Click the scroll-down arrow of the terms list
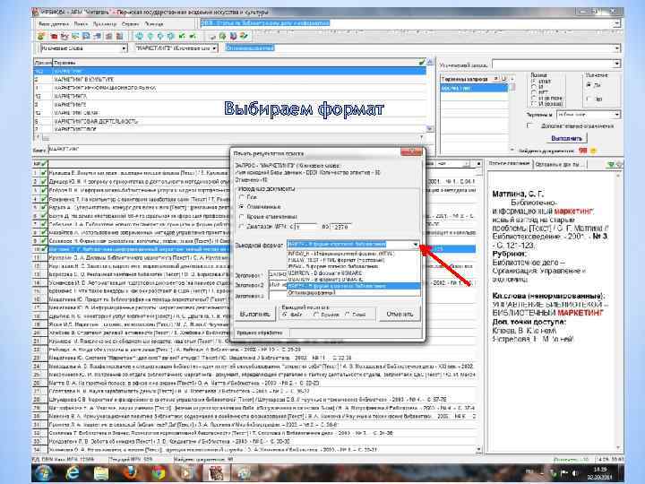Screen dimensions: 645x484 click(430, 129)
